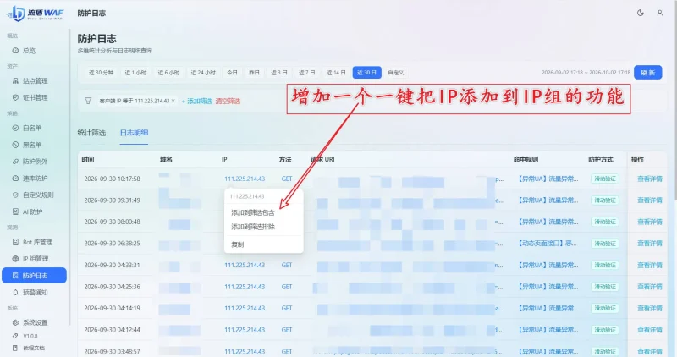Image resolution: width=677 pixels, height=357 pixels.
Task: Click the 刷新 button
Action: (647, 73)
